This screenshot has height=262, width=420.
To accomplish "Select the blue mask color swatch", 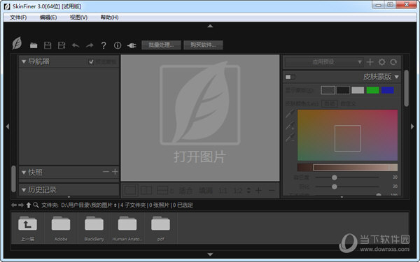I will pos(387,90).
